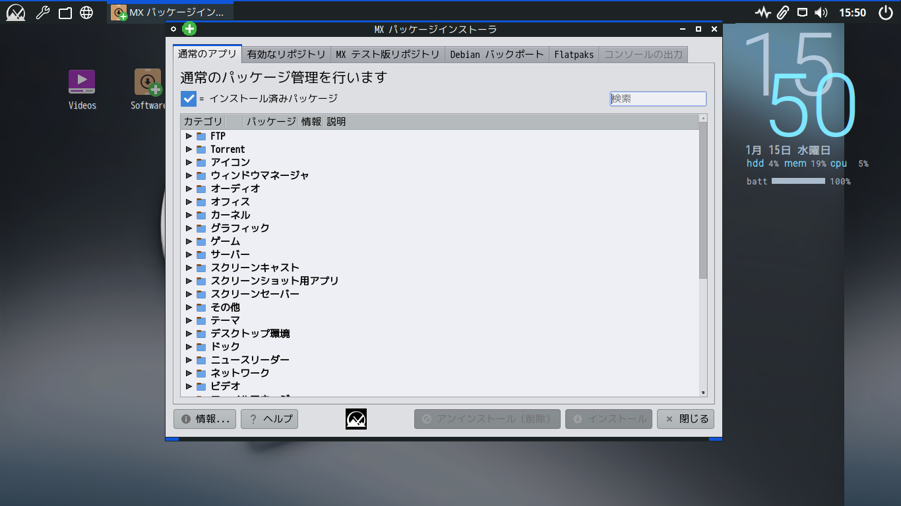This screenshot has height=506, width=901.
Task: Switch to the 有効なリポジトリ tab
Action: pyautogui.click(x=286, y=55)
